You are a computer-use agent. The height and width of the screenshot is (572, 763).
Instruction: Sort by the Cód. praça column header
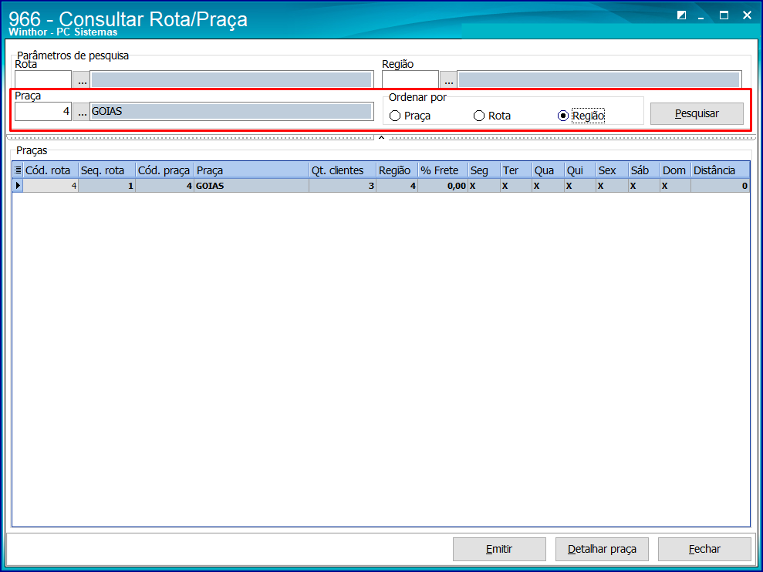tap(164, 170)
